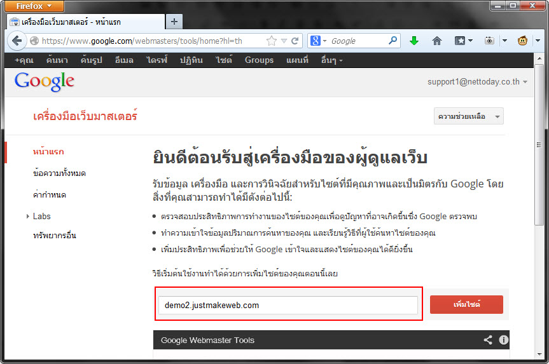Click the video info icon
Image resolution: width=549 pixels, height=364 pixels.
click(x=503, y=340)
